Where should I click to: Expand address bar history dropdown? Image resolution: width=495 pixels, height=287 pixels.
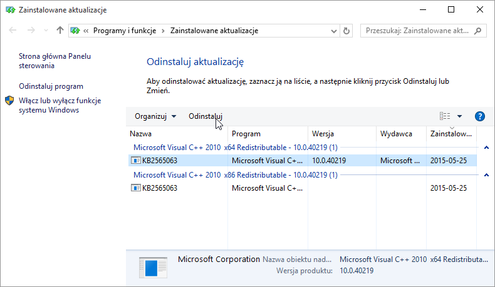(334, 31)
